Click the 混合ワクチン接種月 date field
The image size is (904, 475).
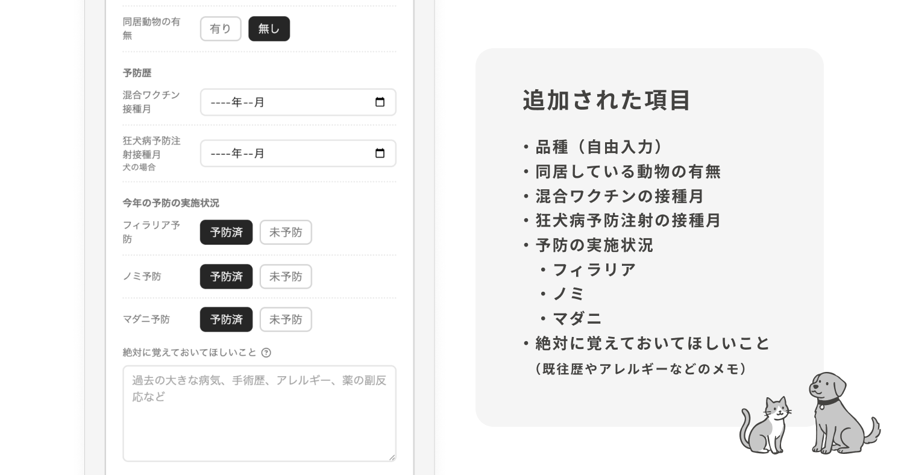pos(298,102)
